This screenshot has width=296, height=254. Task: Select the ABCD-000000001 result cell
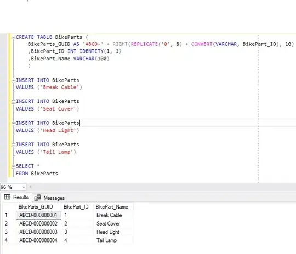[38, 215]
